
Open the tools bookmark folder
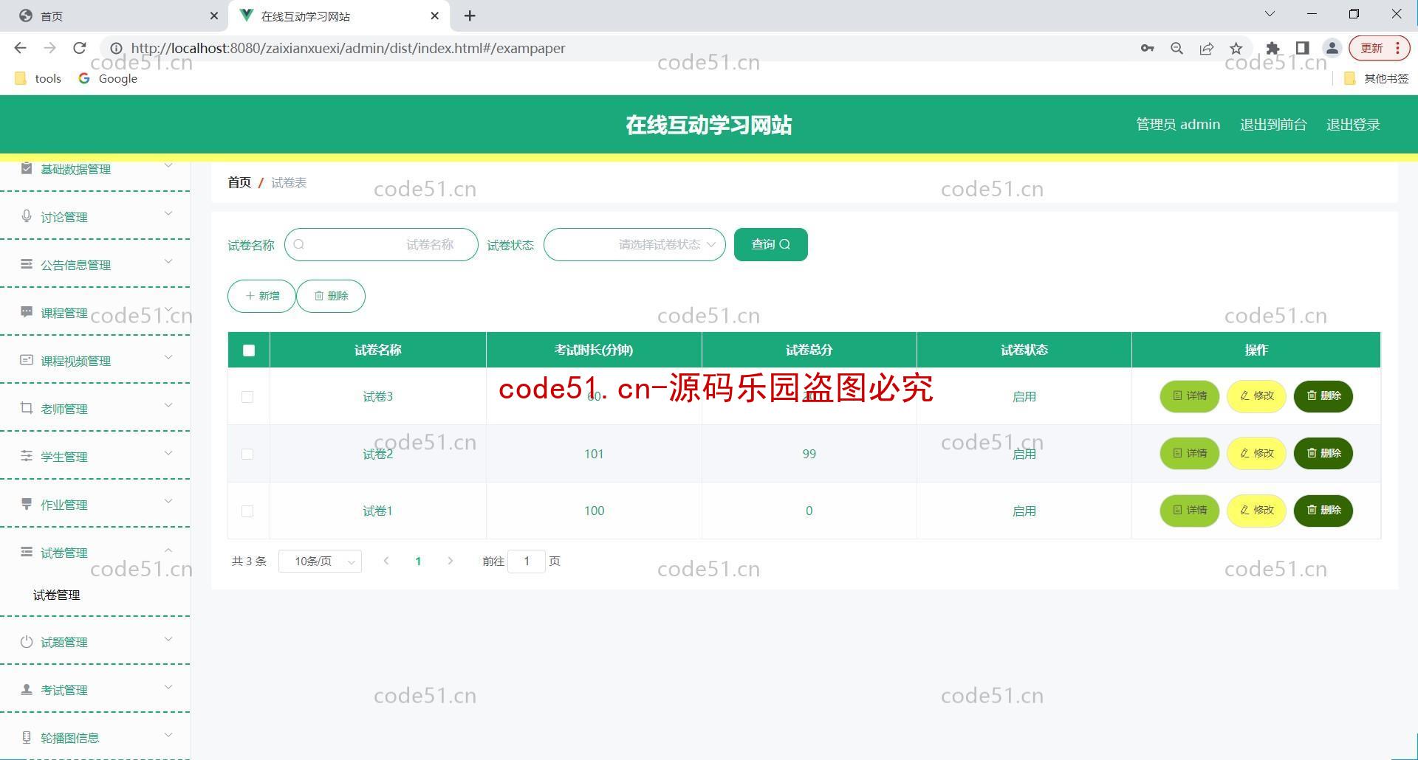tap(38, 78)
